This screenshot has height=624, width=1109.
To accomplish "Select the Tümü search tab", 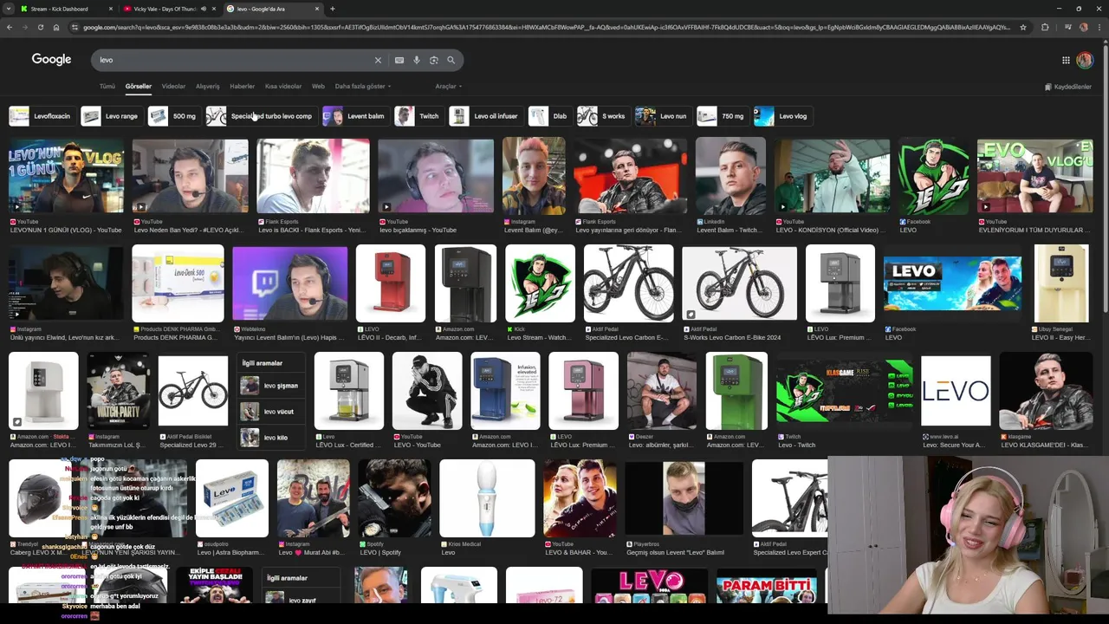I will pos(107,87).
